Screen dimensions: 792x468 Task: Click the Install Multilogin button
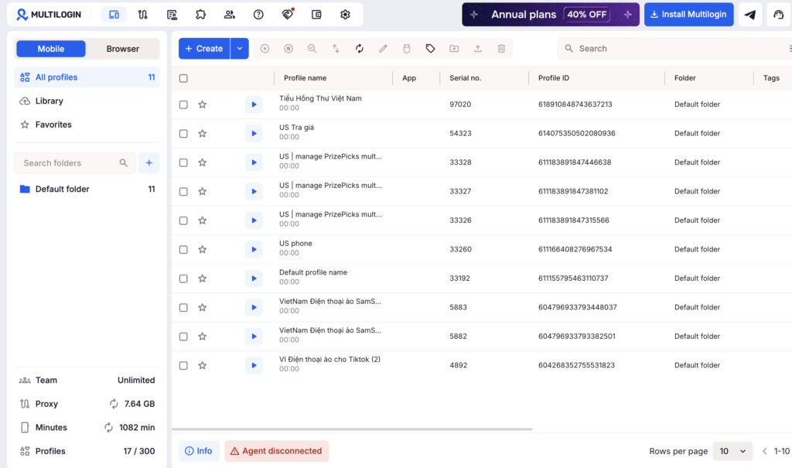click(688, 15)
